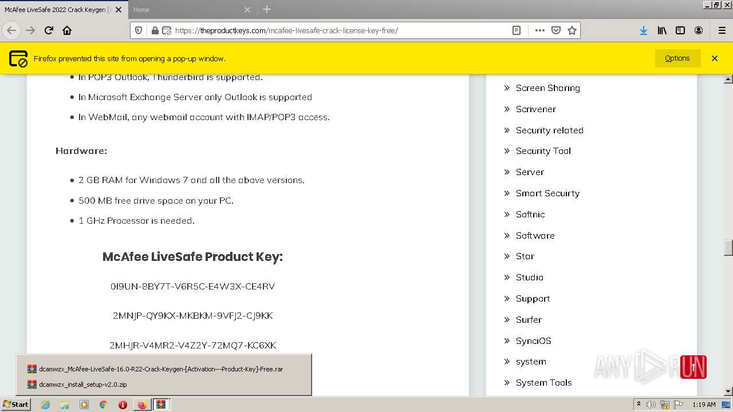The height and width of the screenshot is (412, 733).
Task: Open the Softnic category
Action: tap(530, 215)
